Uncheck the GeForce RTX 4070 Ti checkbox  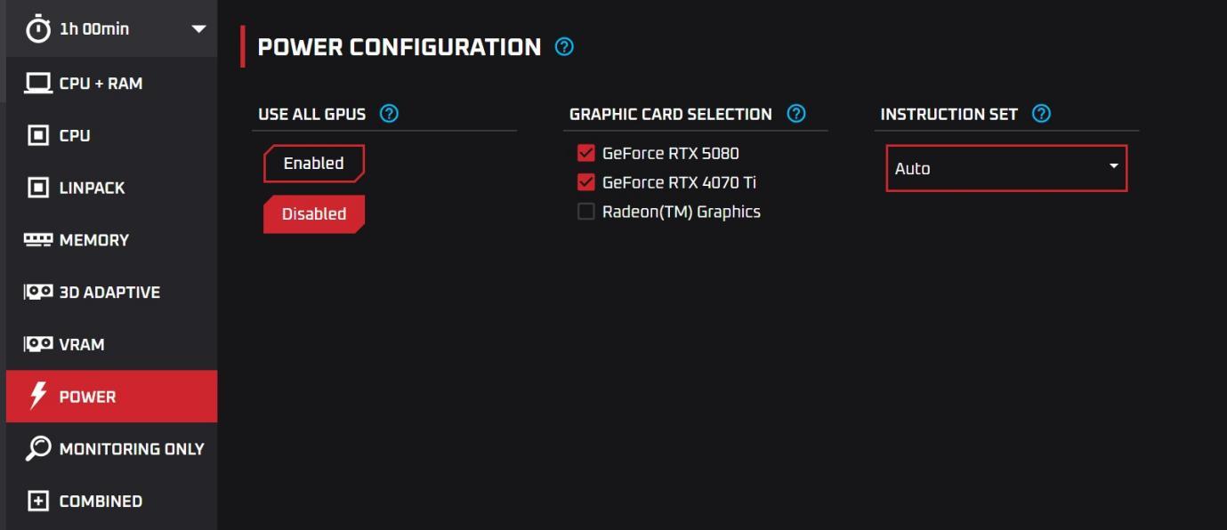(x=585, y=182)
